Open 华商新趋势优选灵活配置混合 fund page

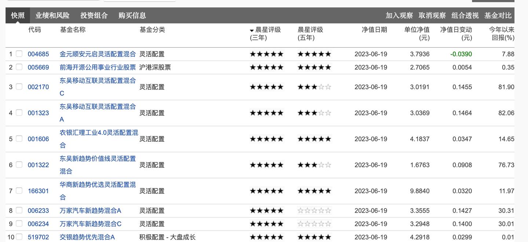pos(98,191)
